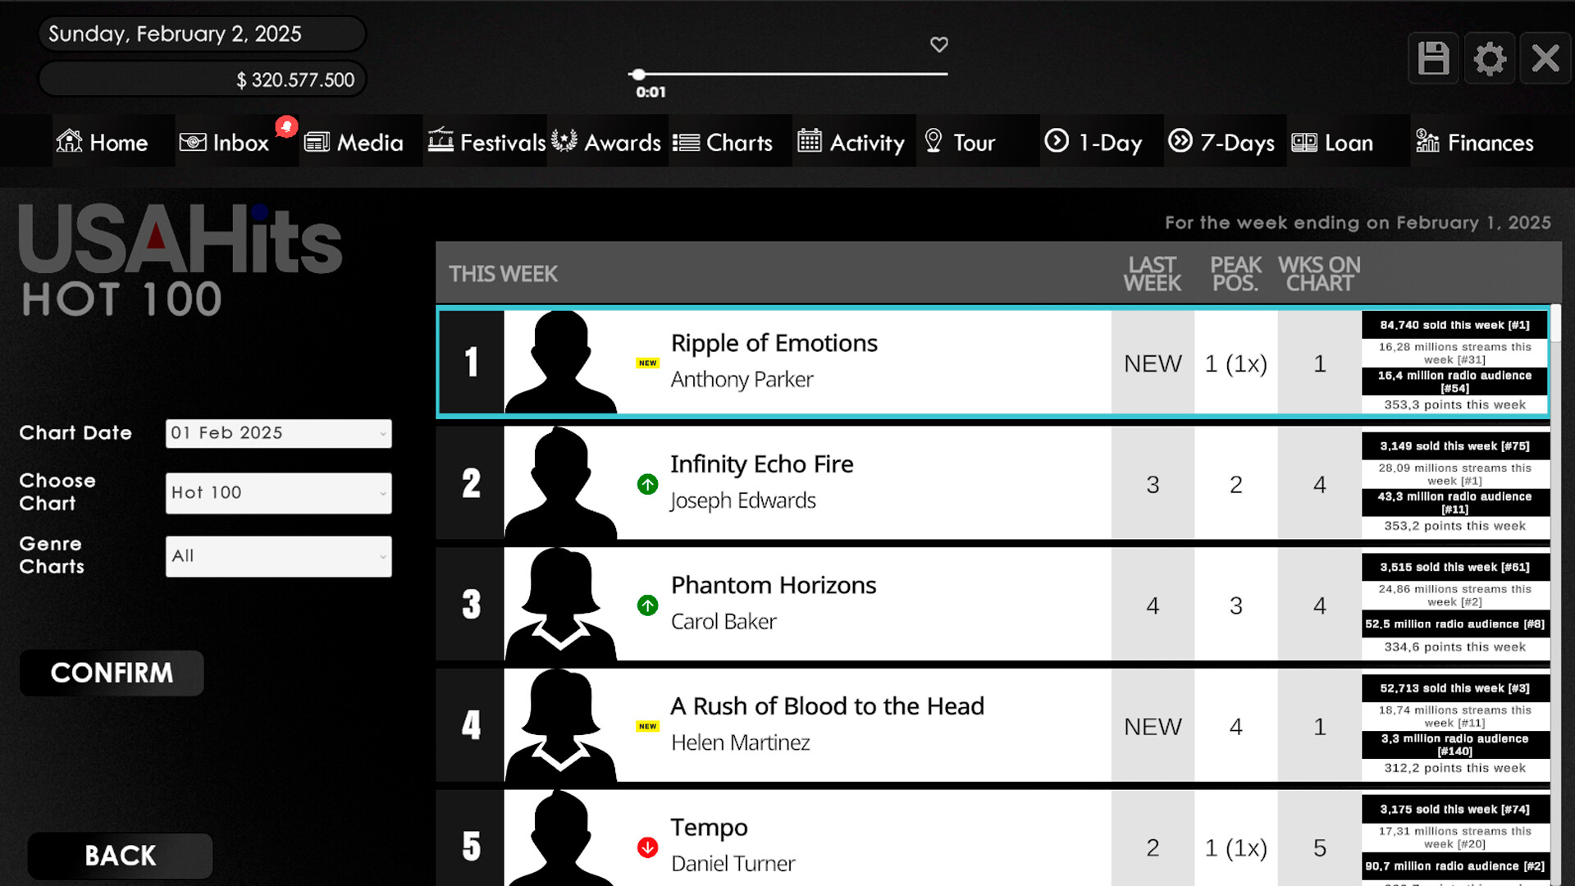Select the Media newspaper icon

point(319,141)
